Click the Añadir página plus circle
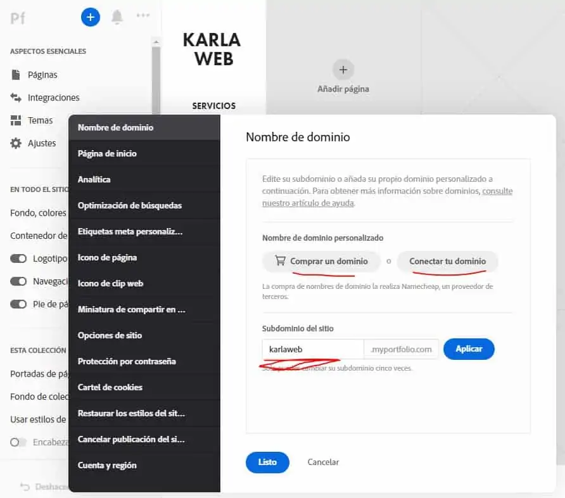 343,70
